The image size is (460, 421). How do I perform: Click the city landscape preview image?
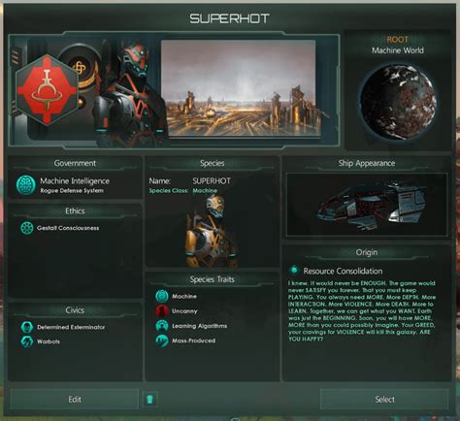239,88
